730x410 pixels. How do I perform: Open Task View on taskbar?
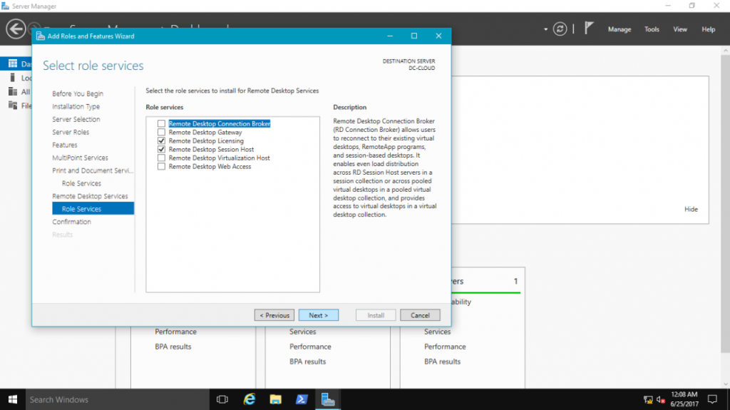click(x=222, y=399)
